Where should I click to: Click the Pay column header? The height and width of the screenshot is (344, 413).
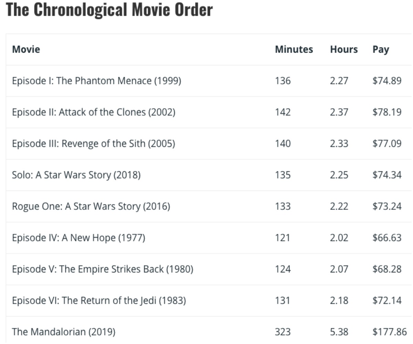click(x=381, y=50)
